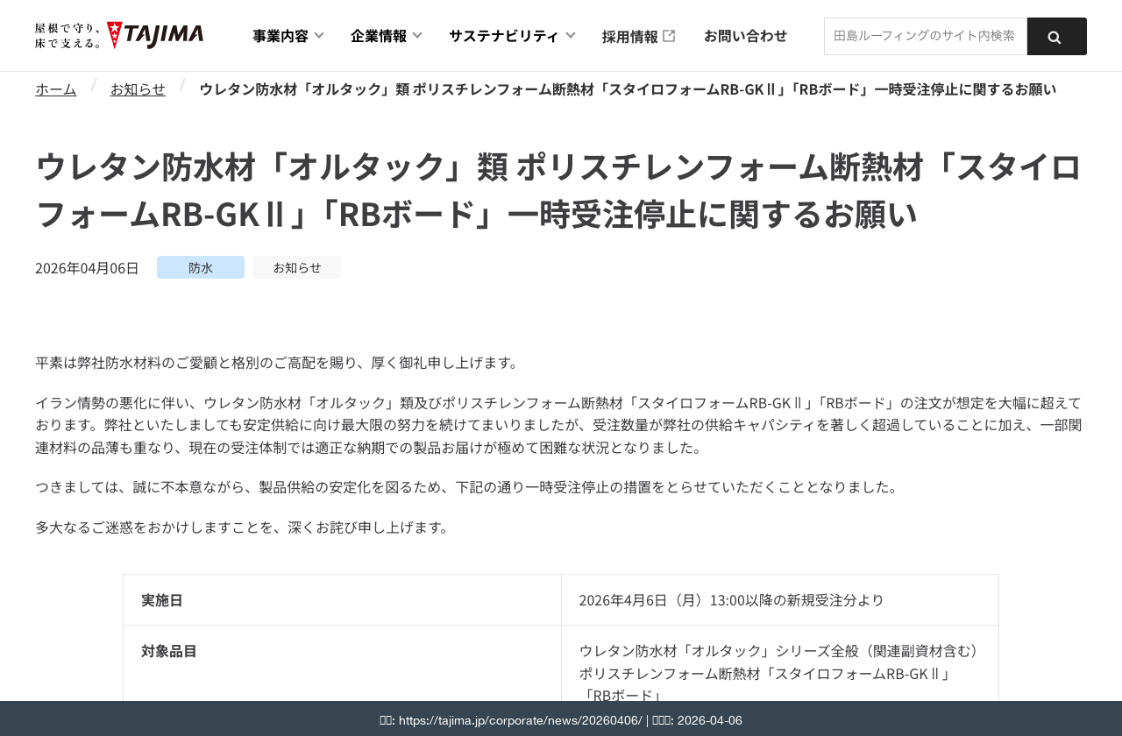Open お知らせ breadcrumb link

coord(138,87)
